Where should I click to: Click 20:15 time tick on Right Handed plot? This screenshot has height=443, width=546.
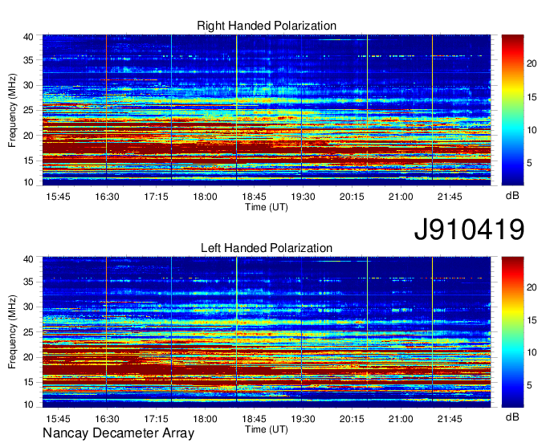pos(352,197)
